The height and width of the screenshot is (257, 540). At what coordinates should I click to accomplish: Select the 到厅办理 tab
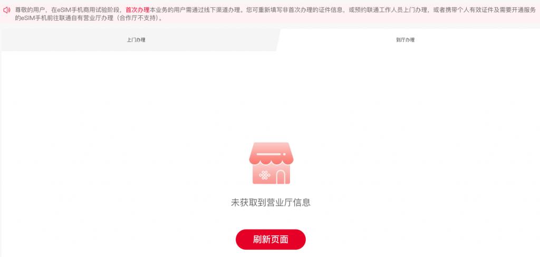406,40
